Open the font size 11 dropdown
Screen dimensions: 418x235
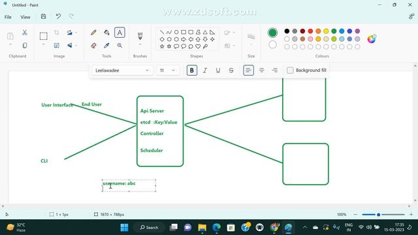click(x=168, y=70)
